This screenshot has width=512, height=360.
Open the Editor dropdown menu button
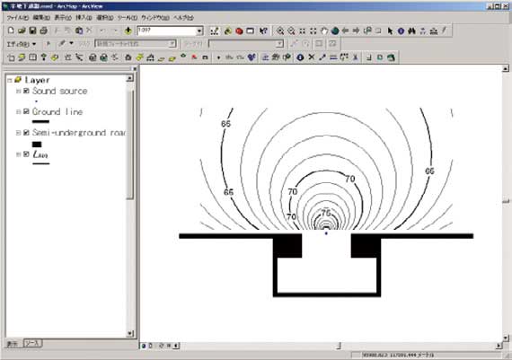[22, 44]
